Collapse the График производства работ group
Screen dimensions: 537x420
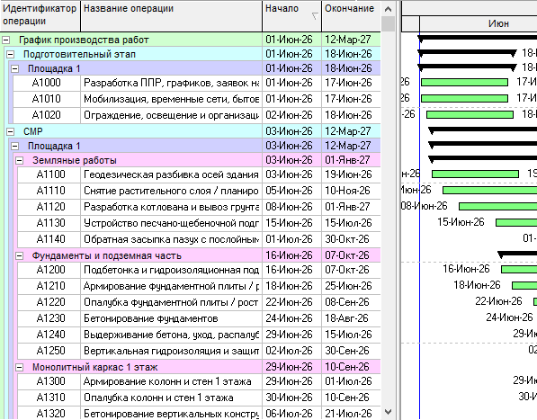pyautogui.click(x=5, y=40)
